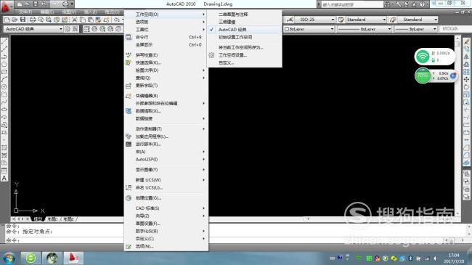Click the Copy icon in standard toolbar

point(83,20)
